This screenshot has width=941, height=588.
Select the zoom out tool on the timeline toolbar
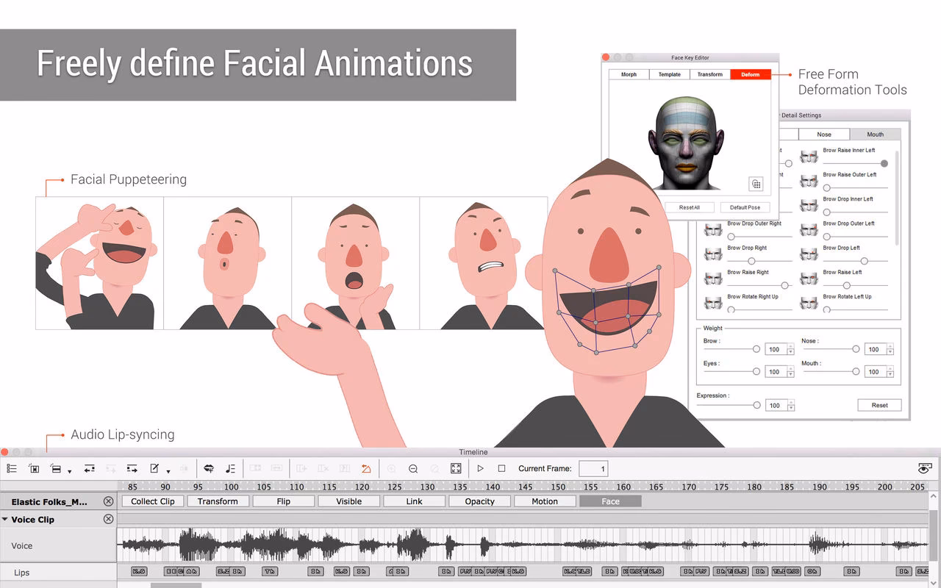click(413, 468)
